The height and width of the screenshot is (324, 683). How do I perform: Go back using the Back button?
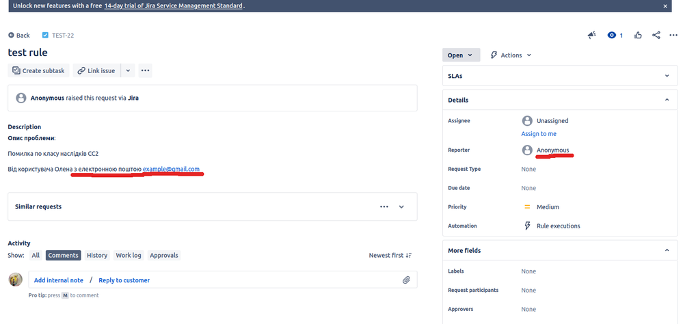pyautogui.click(x=19, y=36)
